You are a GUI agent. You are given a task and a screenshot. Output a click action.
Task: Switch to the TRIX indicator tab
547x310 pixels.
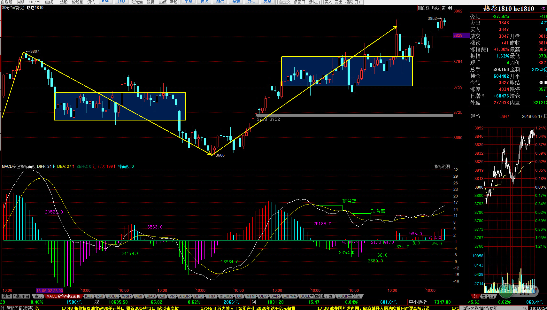(211, 296)
